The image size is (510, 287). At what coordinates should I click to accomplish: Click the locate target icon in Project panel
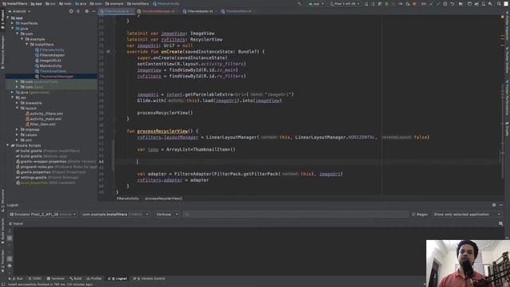click(x=71, y=11)
